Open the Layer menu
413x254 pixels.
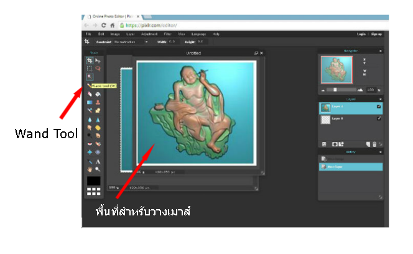click(130, 34)
